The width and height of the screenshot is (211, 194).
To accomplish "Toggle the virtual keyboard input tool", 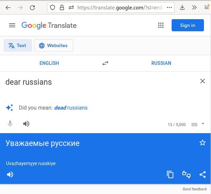I will coord(194,125).
